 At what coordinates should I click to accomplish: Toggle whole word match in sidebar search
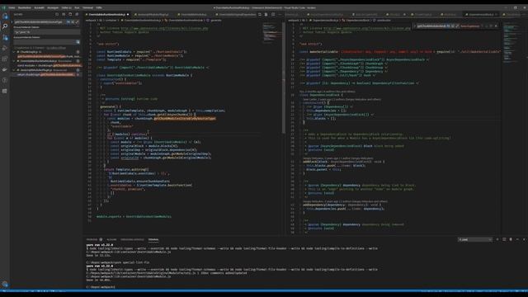coord(73,22)
